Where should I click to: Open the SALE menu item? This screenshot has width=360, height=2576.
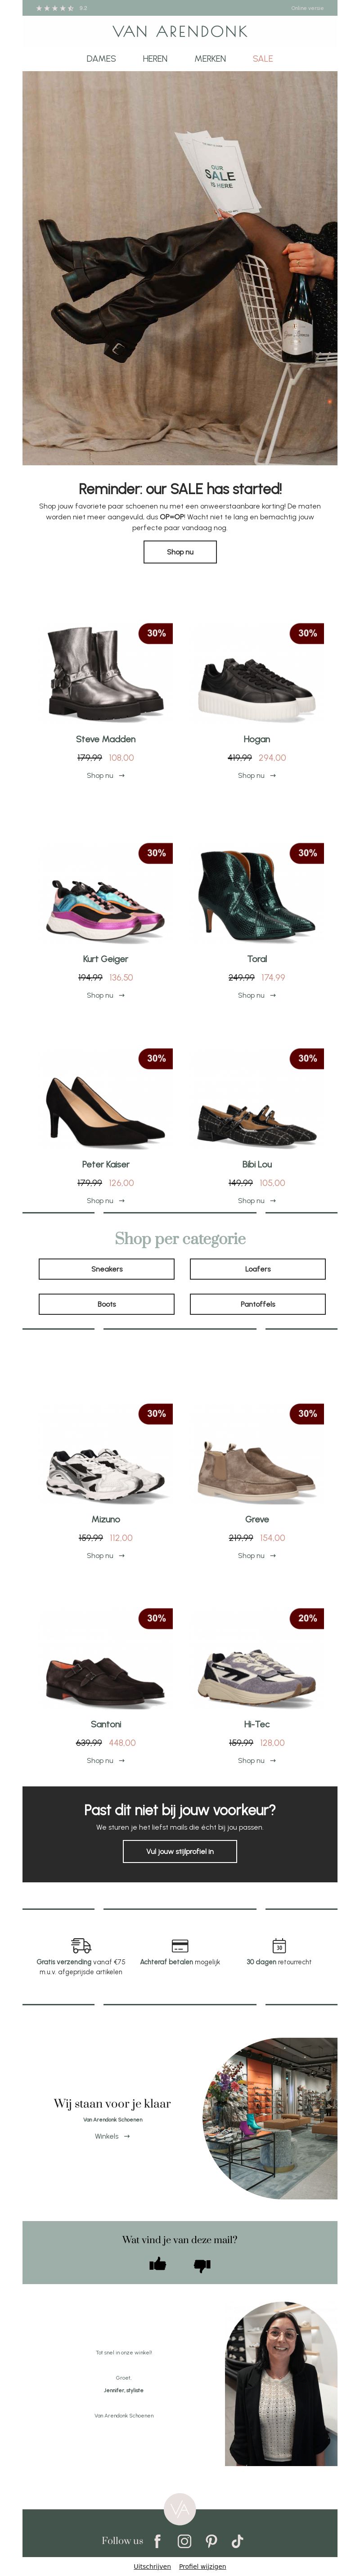(x=263, y=59)
